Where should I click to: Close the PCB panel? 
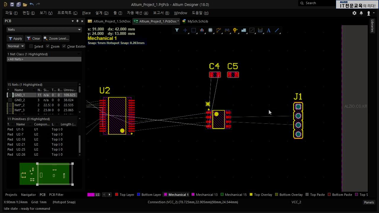[x=82, y=21]
